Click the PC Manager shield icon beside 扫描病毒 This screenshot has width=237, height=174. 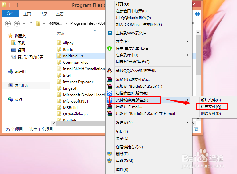click(x=110, y=93)
